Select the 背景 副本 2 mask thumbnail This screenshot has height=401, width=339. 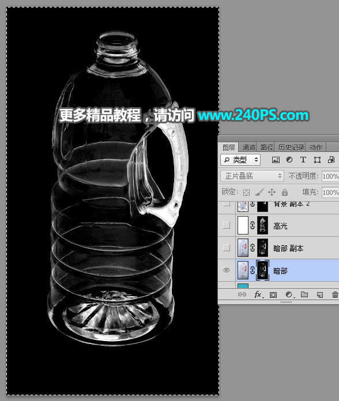pyautogui.click(x=262, y=207)
